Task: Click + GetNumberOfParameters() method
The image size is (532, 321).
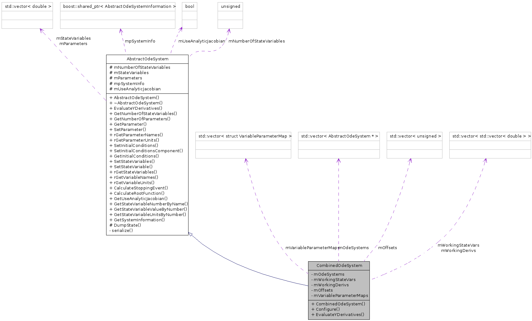Action: [x=140, y=119]
